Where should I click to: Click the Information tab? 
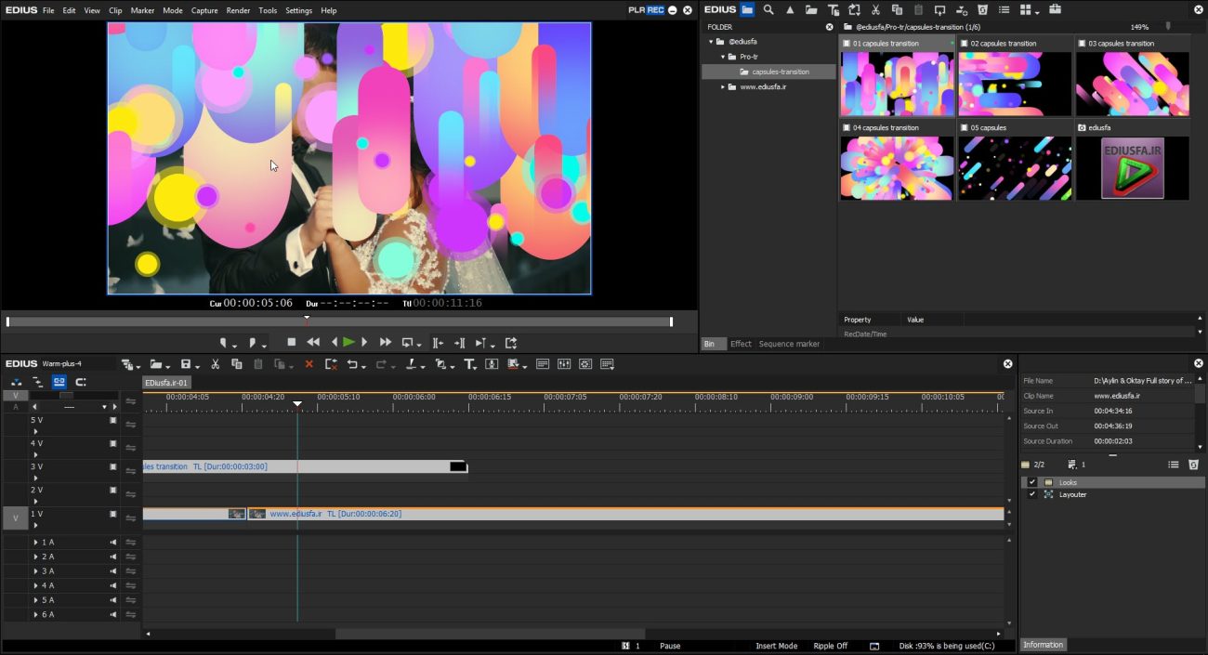click(x=1043, y=644)
